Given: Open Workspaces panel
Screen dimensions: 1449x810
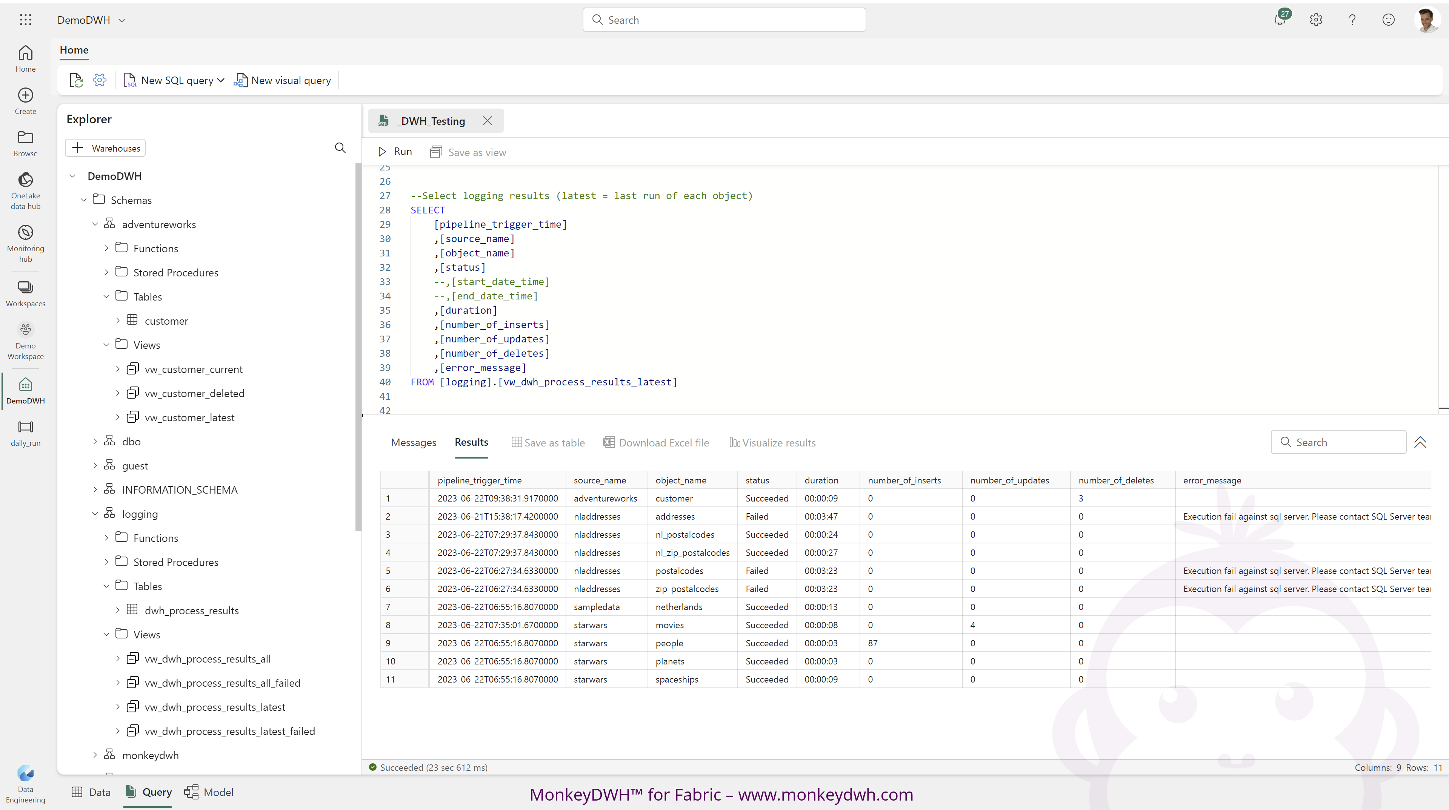Looking at the screenshot, I should point(25,294).
